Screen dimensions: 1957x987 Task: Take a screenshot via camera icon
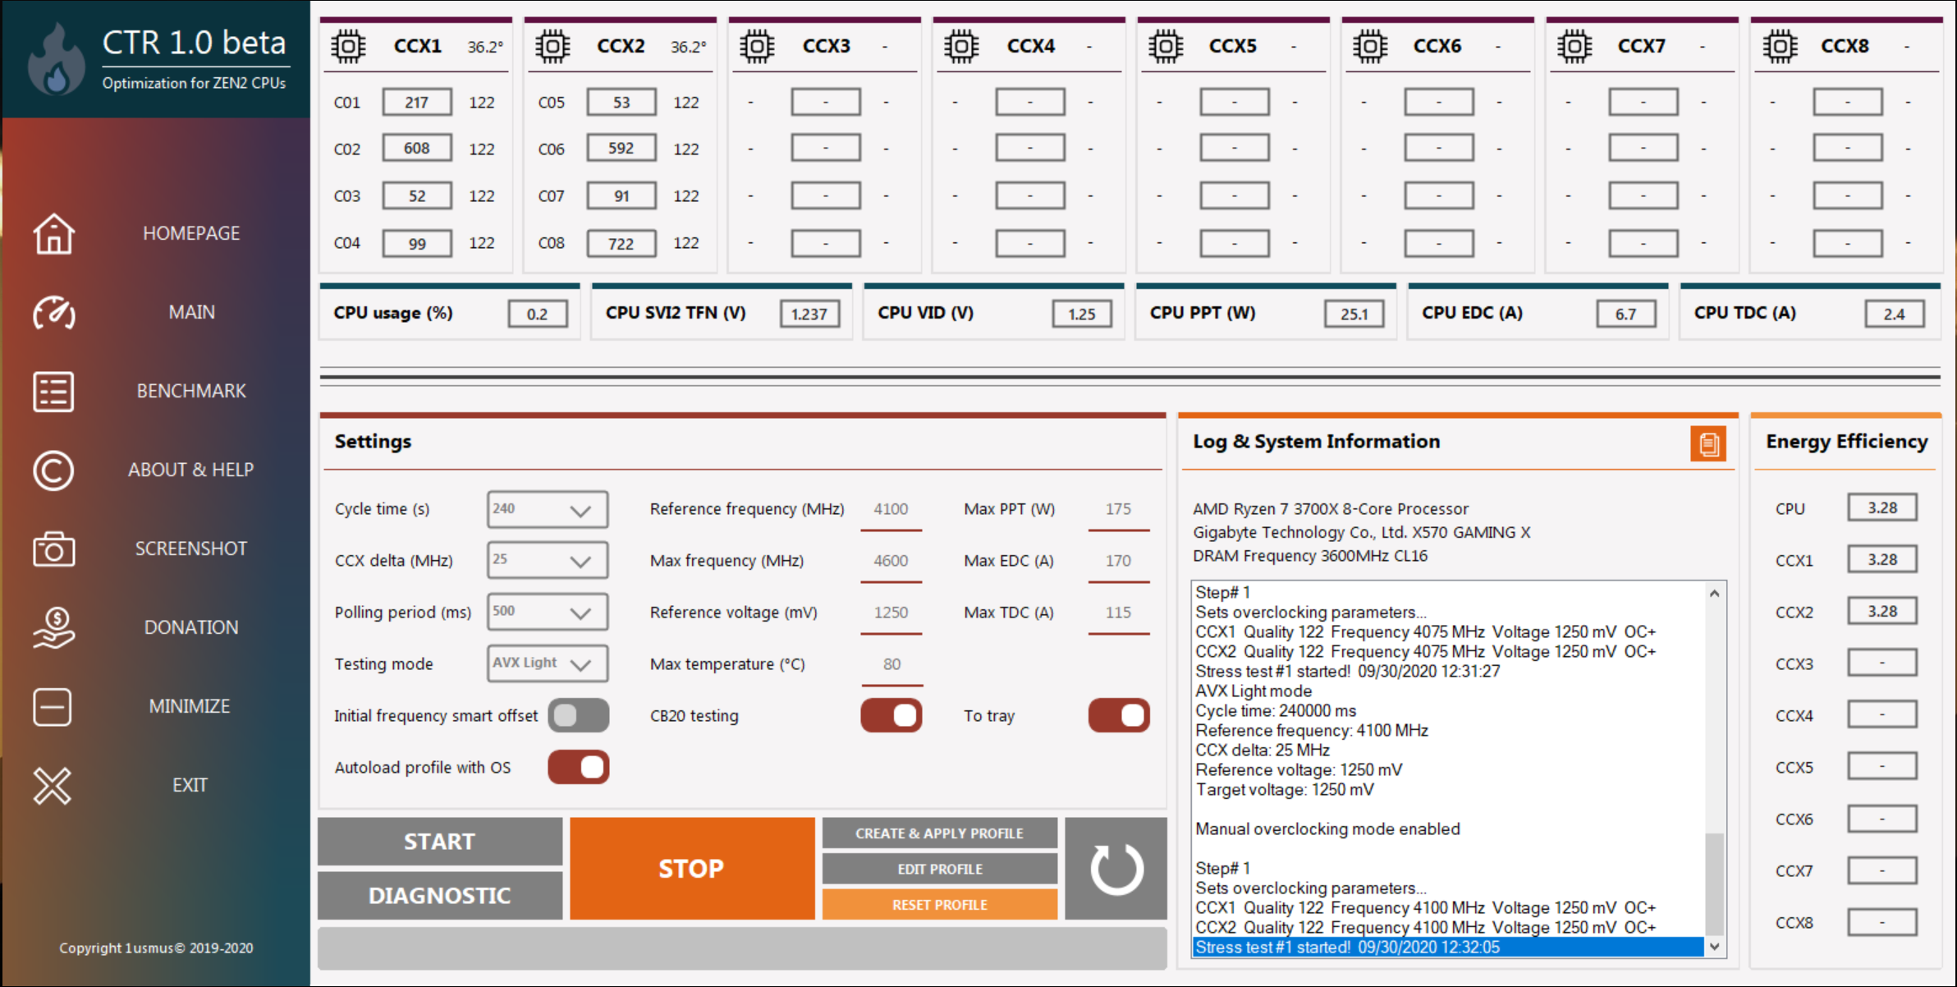54,549
